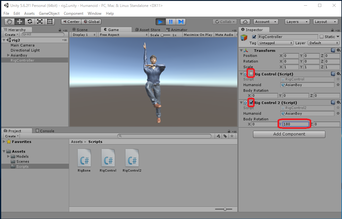This screenshot has height=219, width=342.
Task: Open the GameObject menu
Action: [49, 14]
